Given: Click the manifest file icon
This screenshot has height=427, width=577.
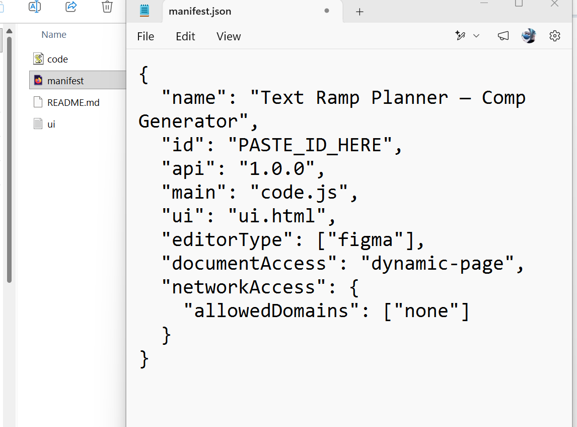Looking at the screenshot, I should (x=38, y=80).
